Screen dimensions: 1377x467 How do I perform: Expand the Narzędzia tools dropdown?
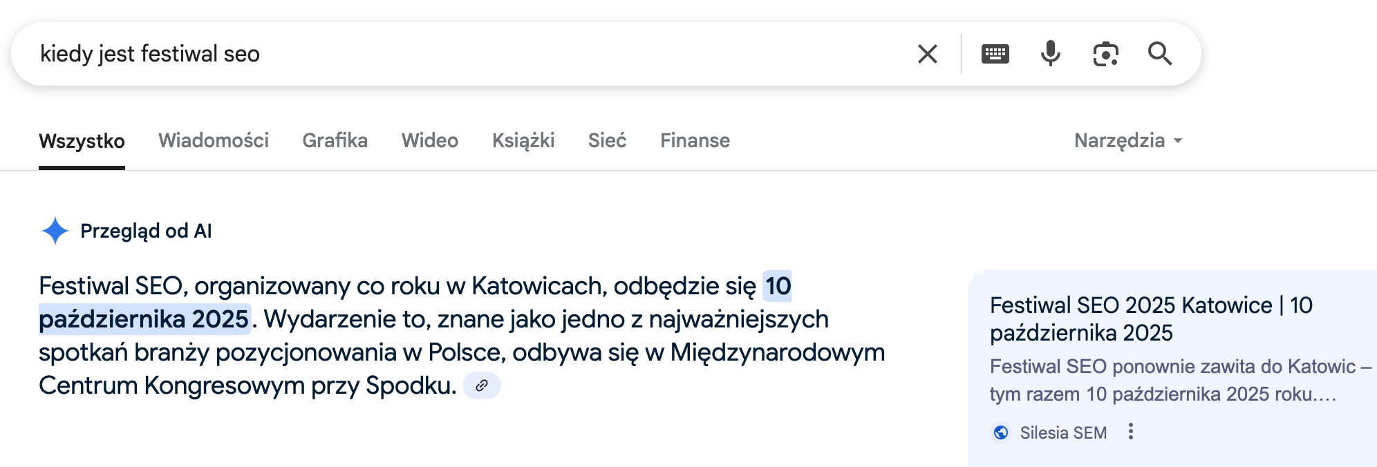(x=1128, y=140)
